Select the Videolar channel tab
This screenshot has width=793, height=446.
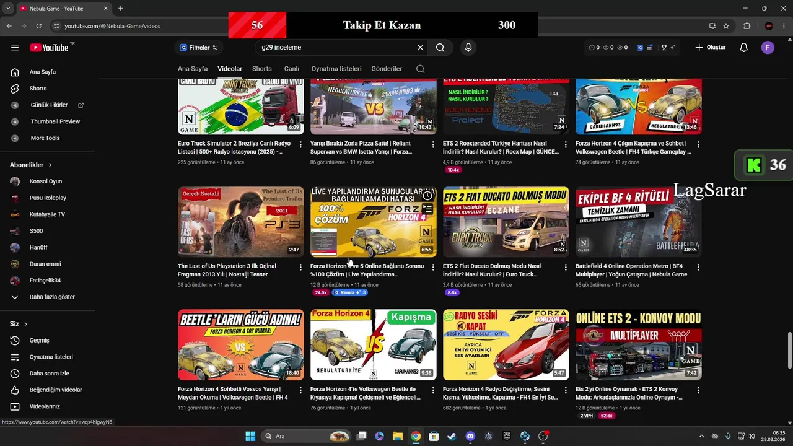tap(230, 69)
